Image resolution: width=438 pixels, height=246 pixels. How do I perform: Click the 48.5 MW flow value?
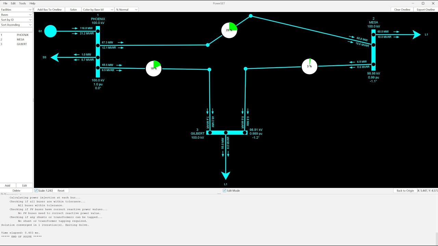pos(107,65)
